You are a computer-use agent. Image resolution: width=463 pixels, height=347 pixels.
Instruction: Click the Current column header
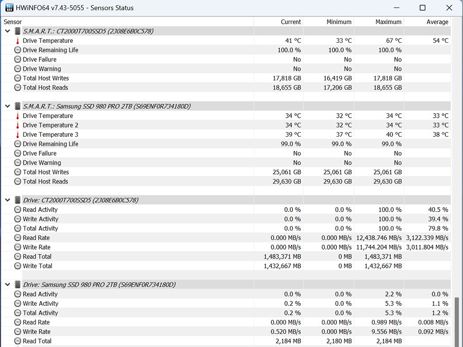290,22
